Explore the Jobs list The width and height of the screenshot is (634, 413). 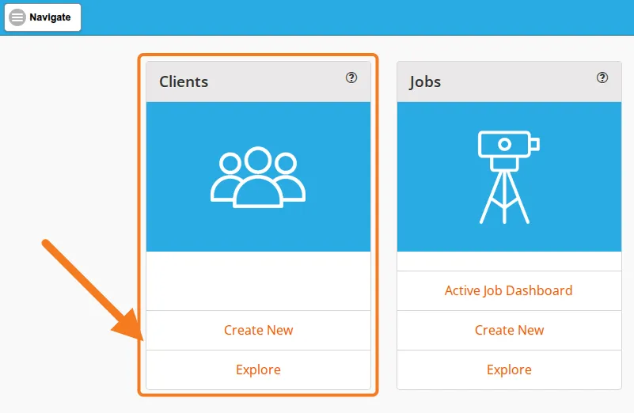tap(509, 369)
